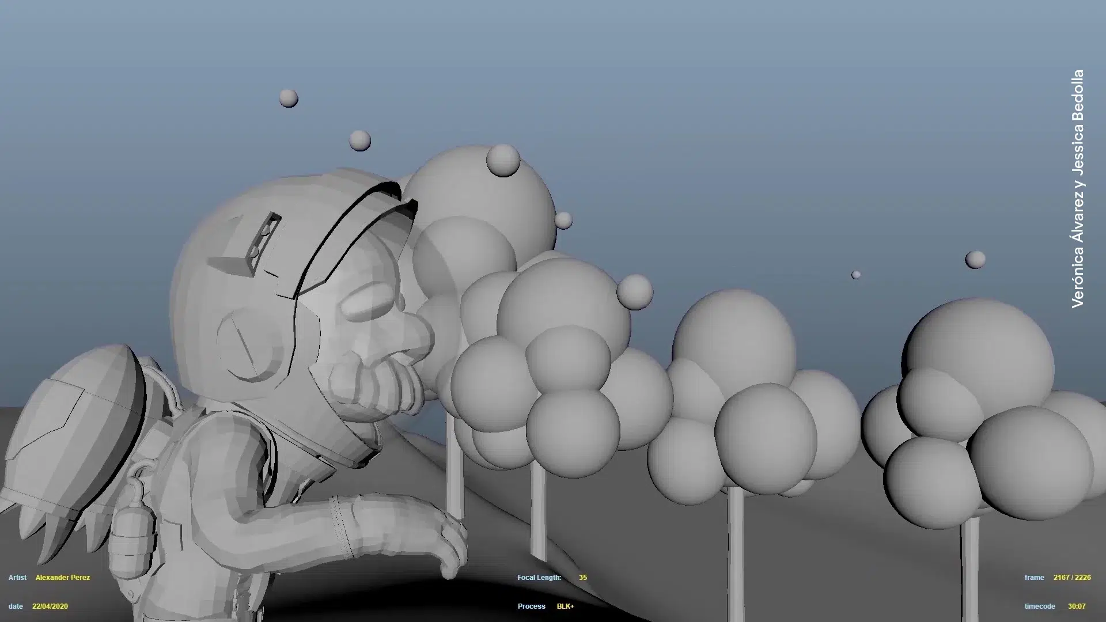
Task: Toggle the frame counter overlay
Action: [1034, 577]
